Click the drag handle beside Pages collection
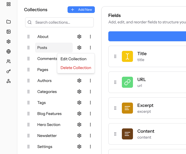The image size is (186, 154). (28, 70)
